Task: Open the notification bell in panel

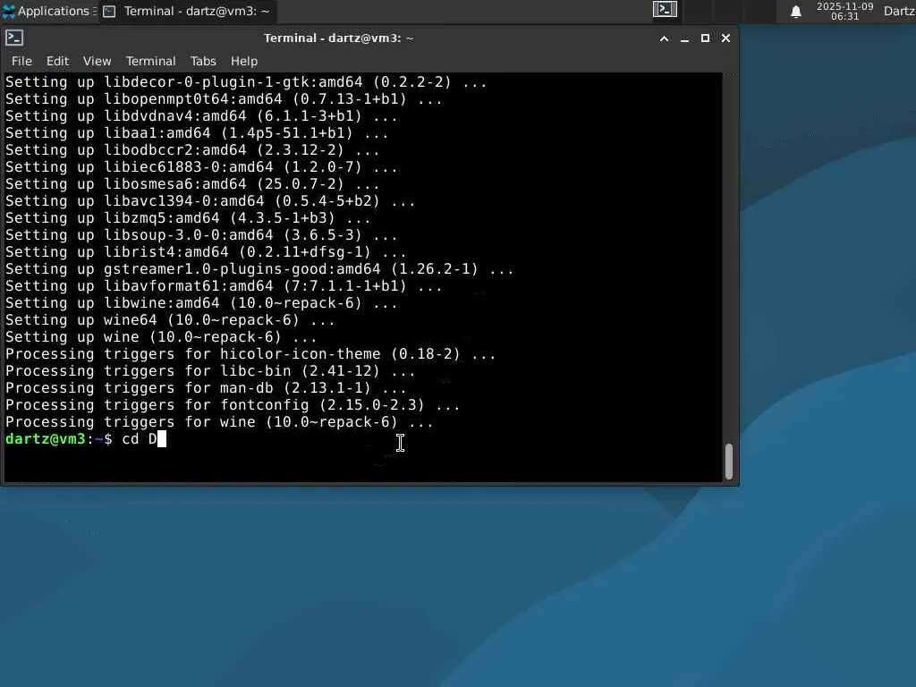Action: 795,12
